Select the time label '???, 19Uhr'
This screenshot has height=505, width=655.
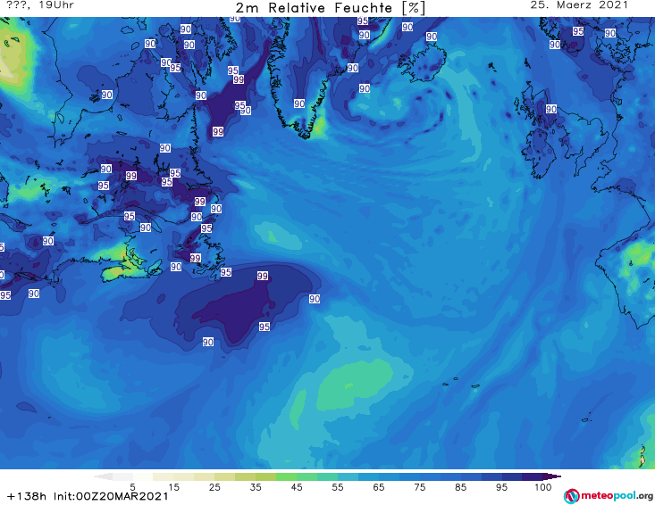41,5
